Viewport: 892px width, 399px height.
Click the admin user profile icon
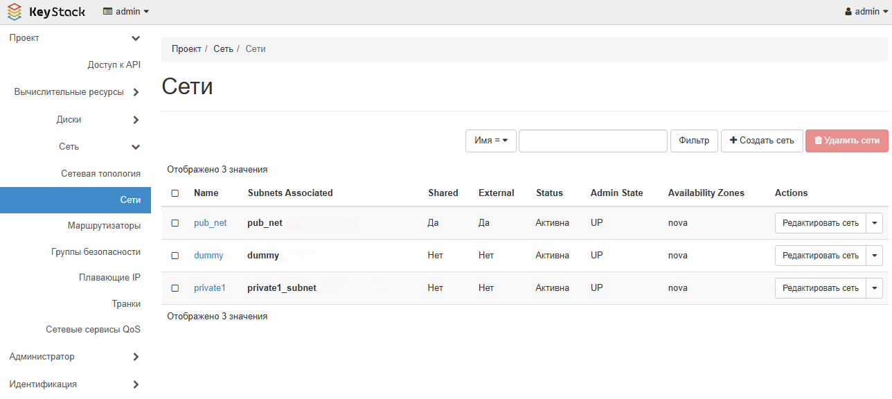[848, 12]
